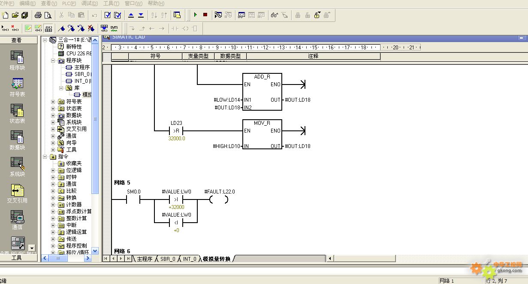Click the Apply Symbols to Project icon
Image resolution: width=528 pixels, height=284 pixels.
click(104, 28)
